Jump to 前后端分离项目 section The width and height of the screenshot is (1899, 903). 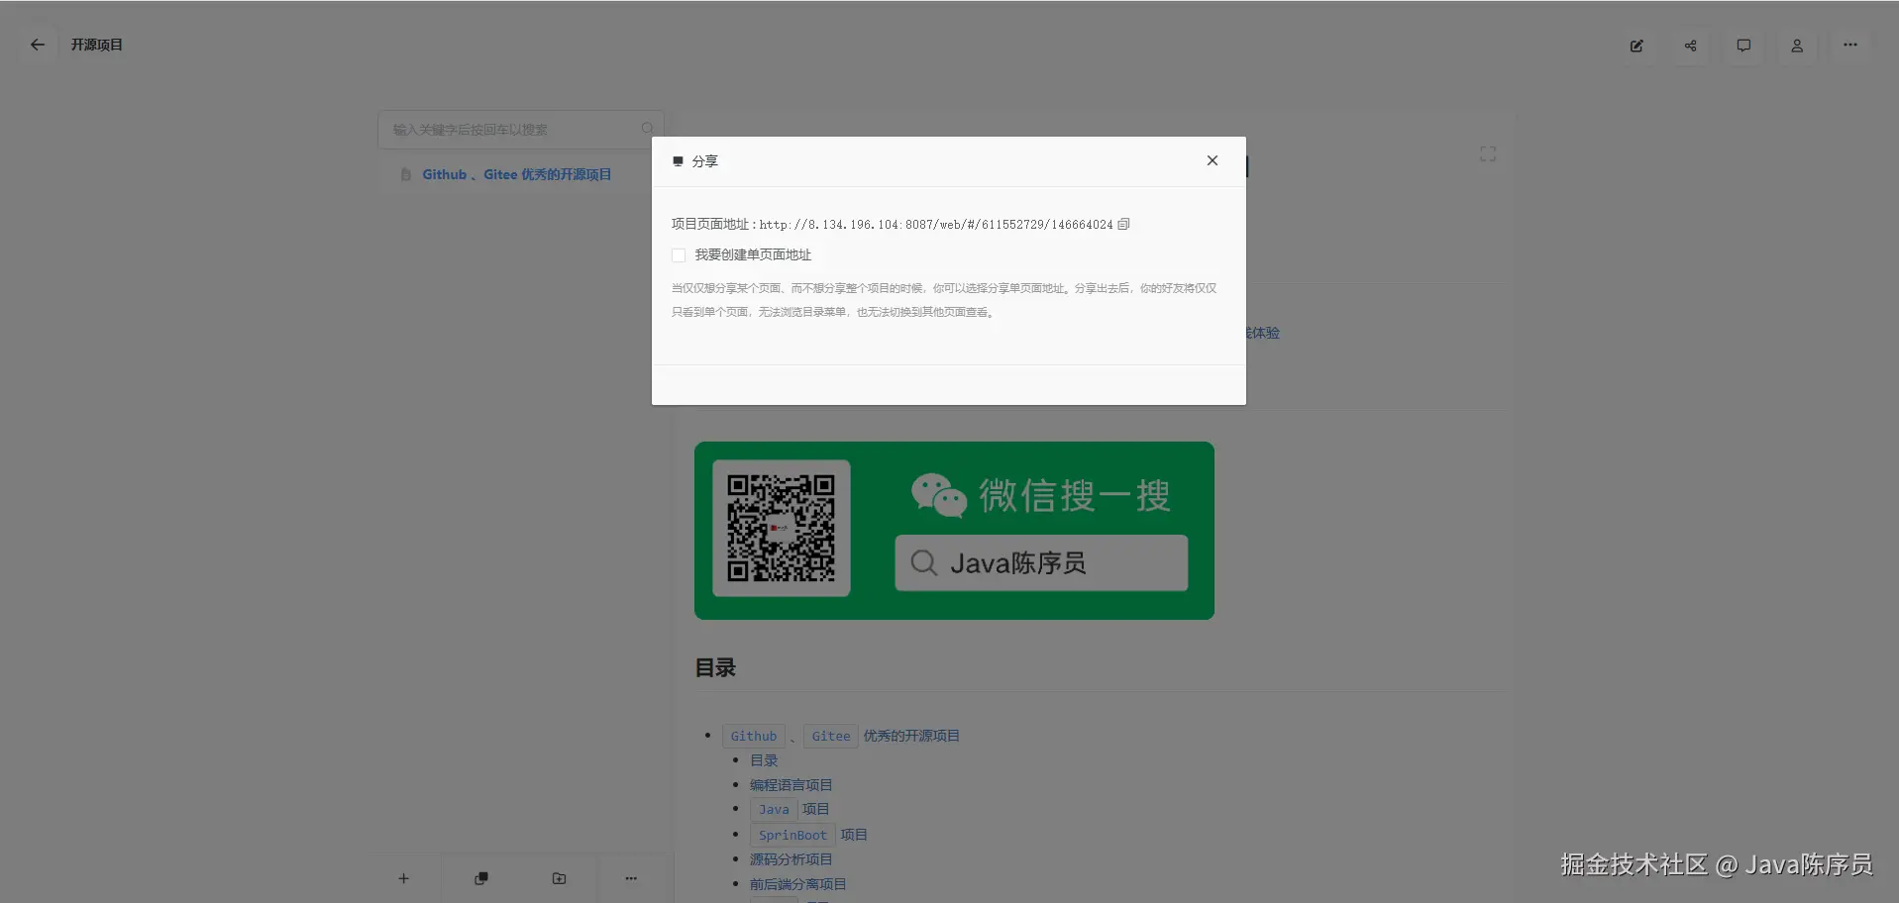(797, 884)
